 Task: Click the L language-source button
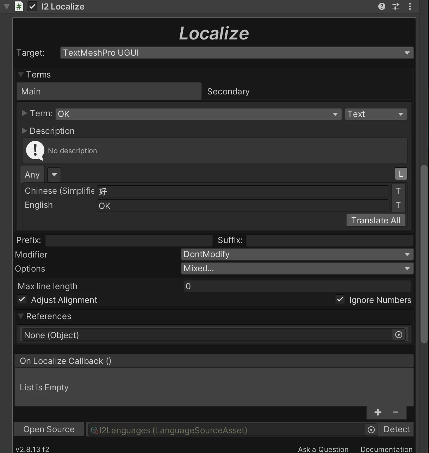tap(401, 174)
